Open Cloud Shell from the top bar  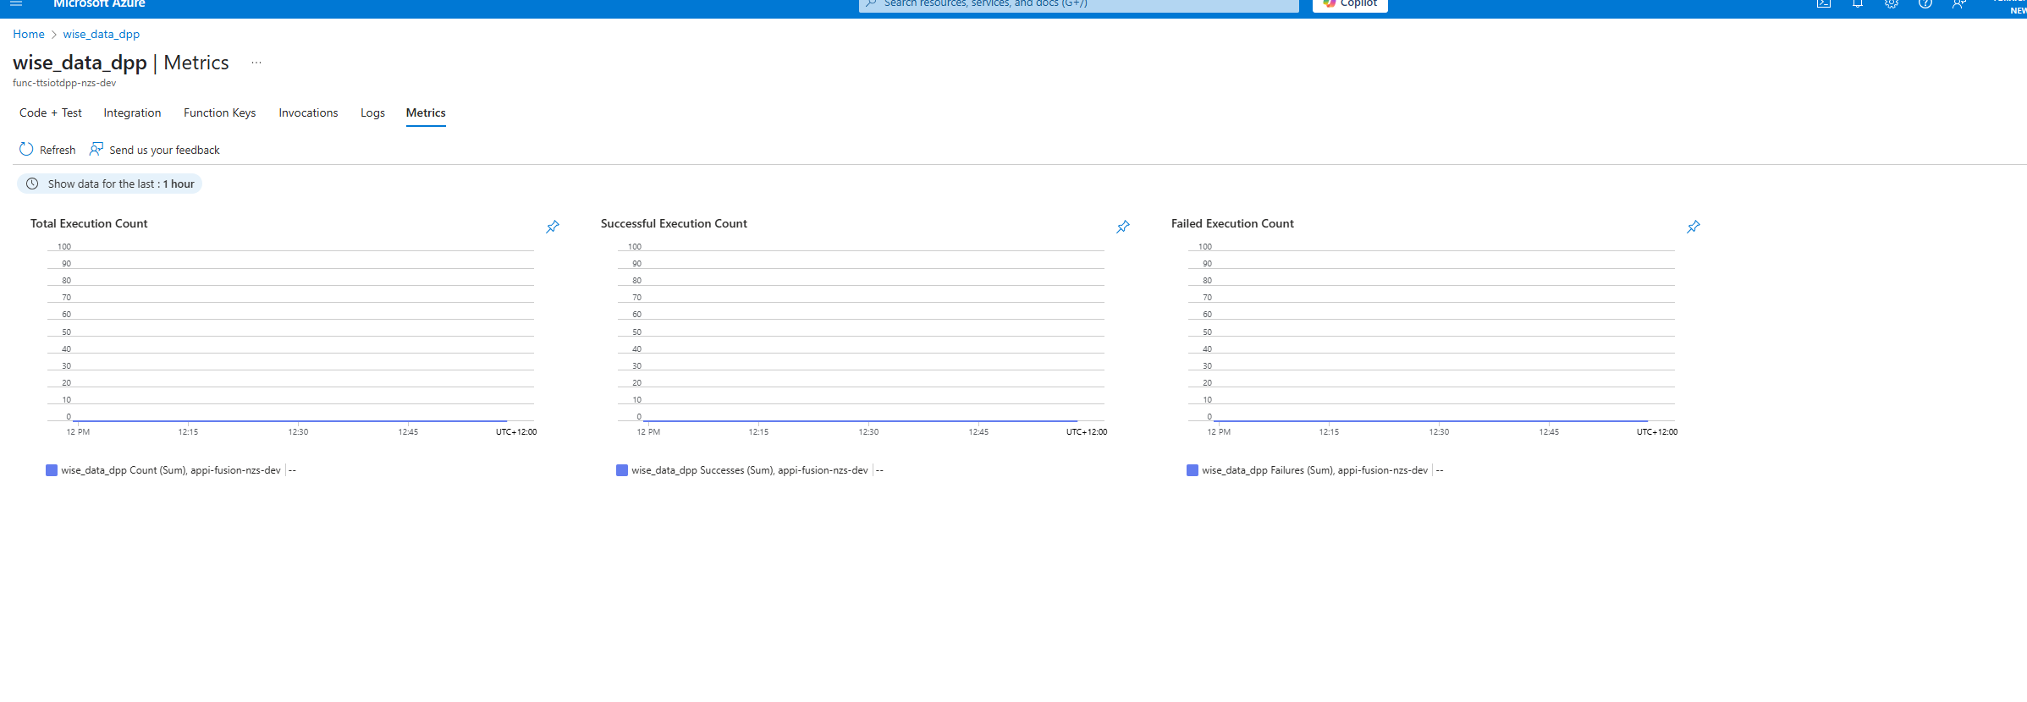click(x=1824, y=3)
